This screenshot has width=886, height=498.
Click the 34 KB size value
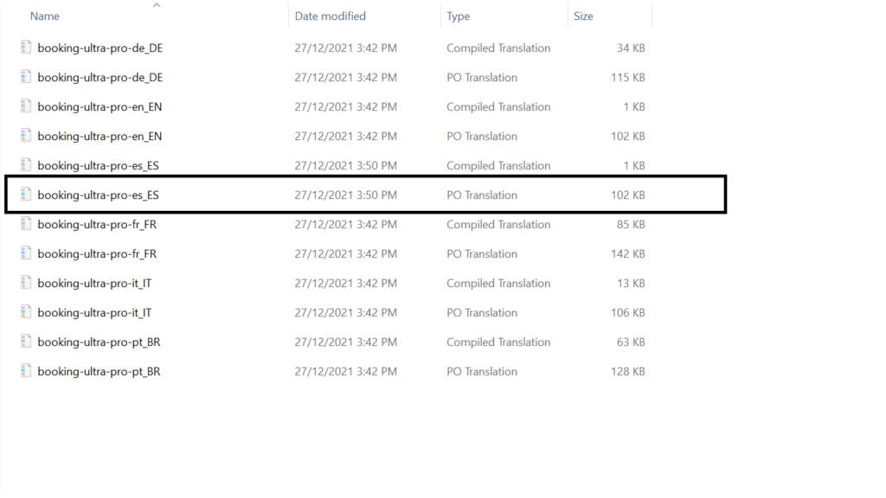(x=631, y=48)
